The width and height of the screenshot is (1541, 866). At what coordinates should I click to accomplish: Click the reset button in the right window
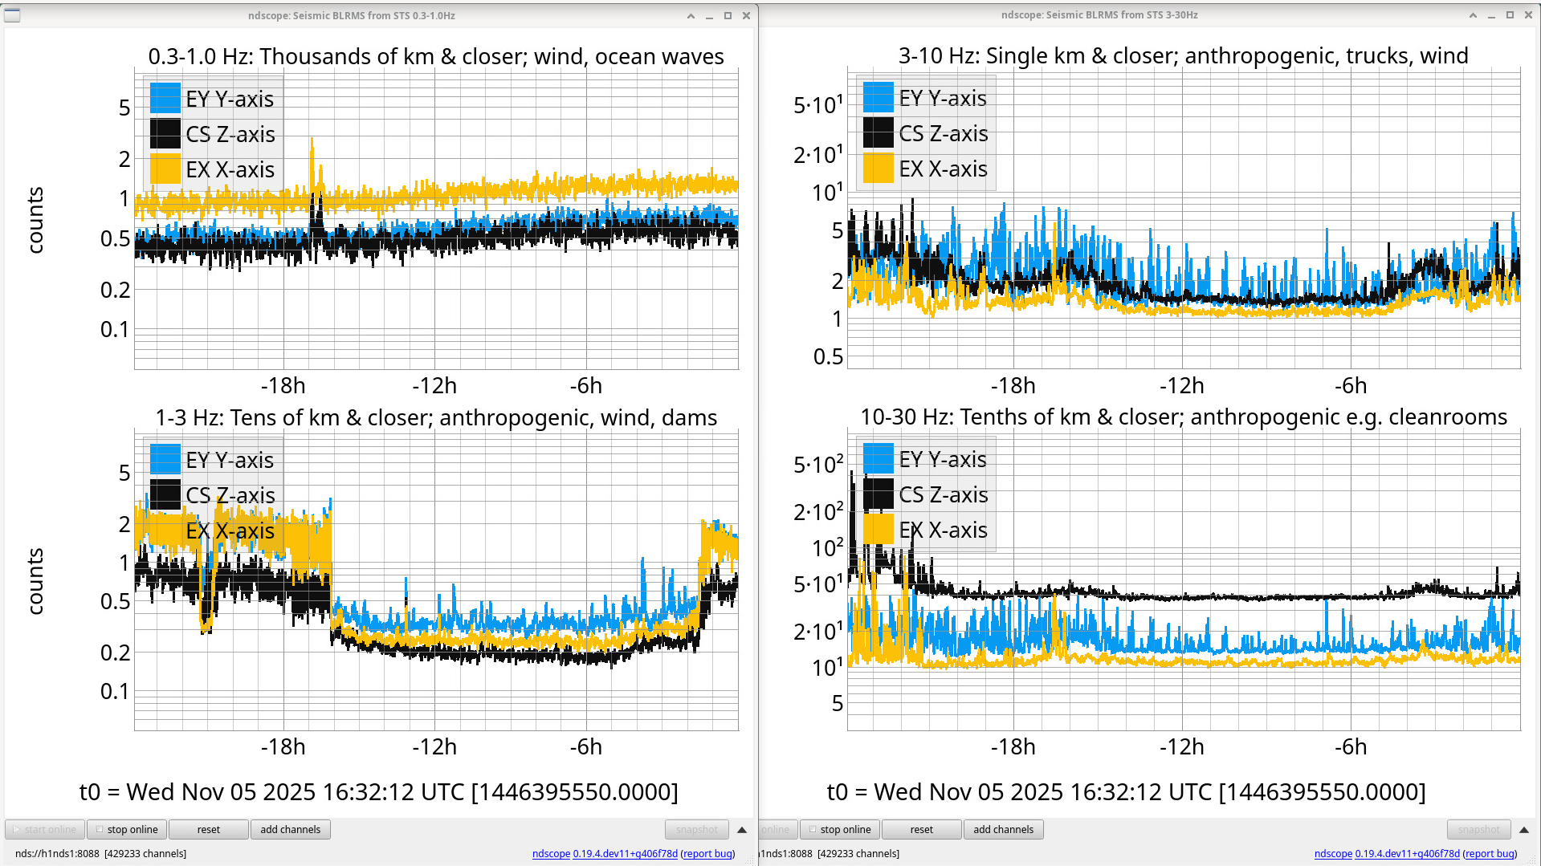click(x=921, y=829)
